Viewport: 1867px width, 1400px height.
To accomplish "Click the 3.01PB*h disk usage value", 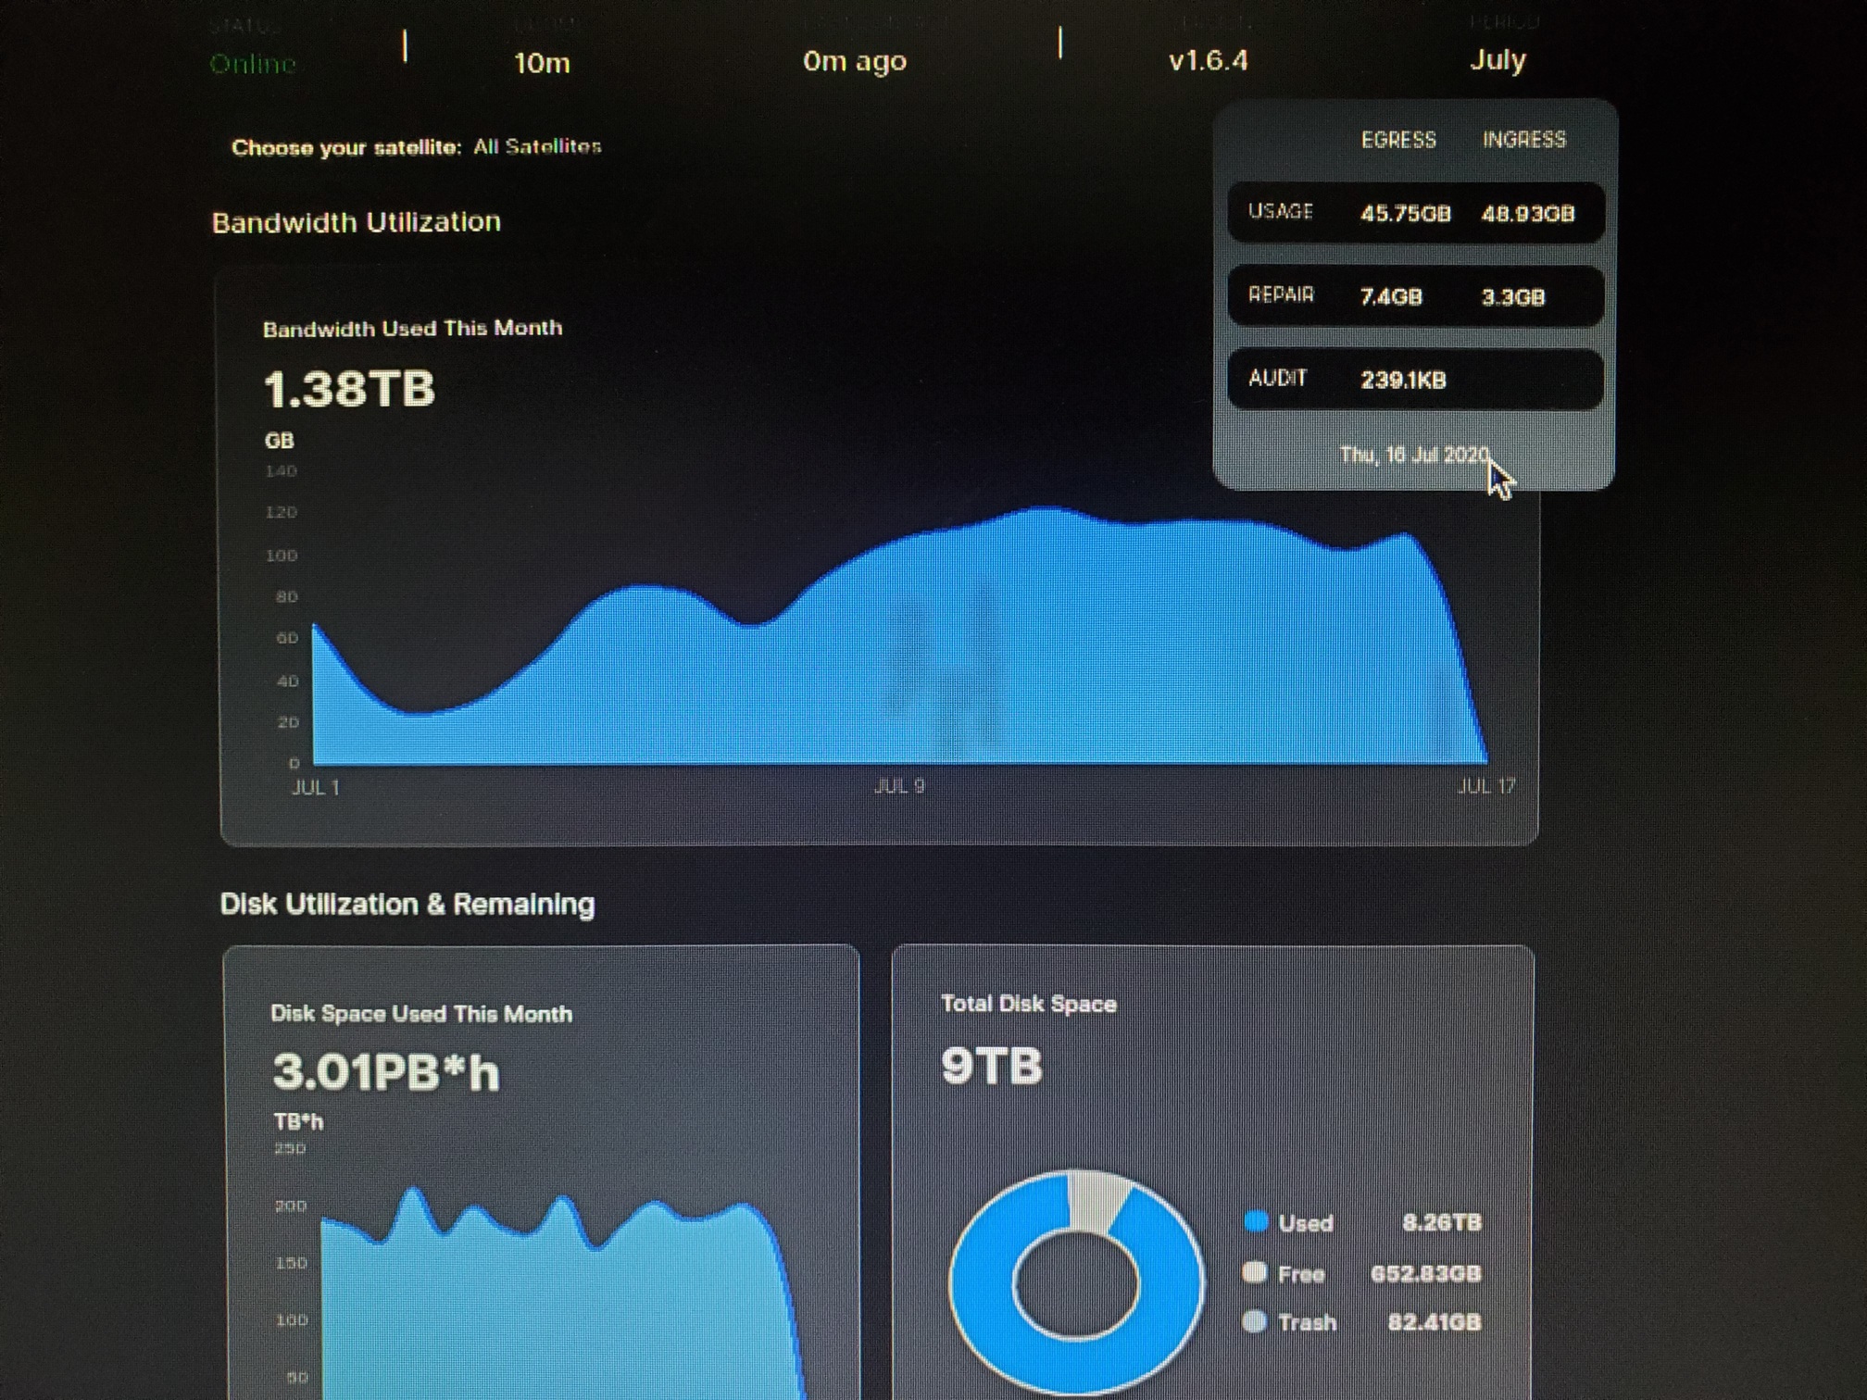I will coord(386,1072).
